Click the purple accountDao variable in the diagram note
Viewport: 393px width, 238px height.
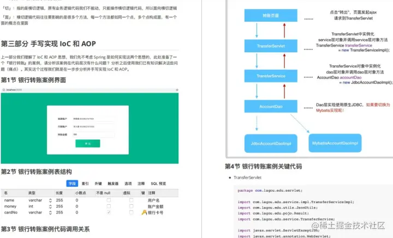pos(350,78)
